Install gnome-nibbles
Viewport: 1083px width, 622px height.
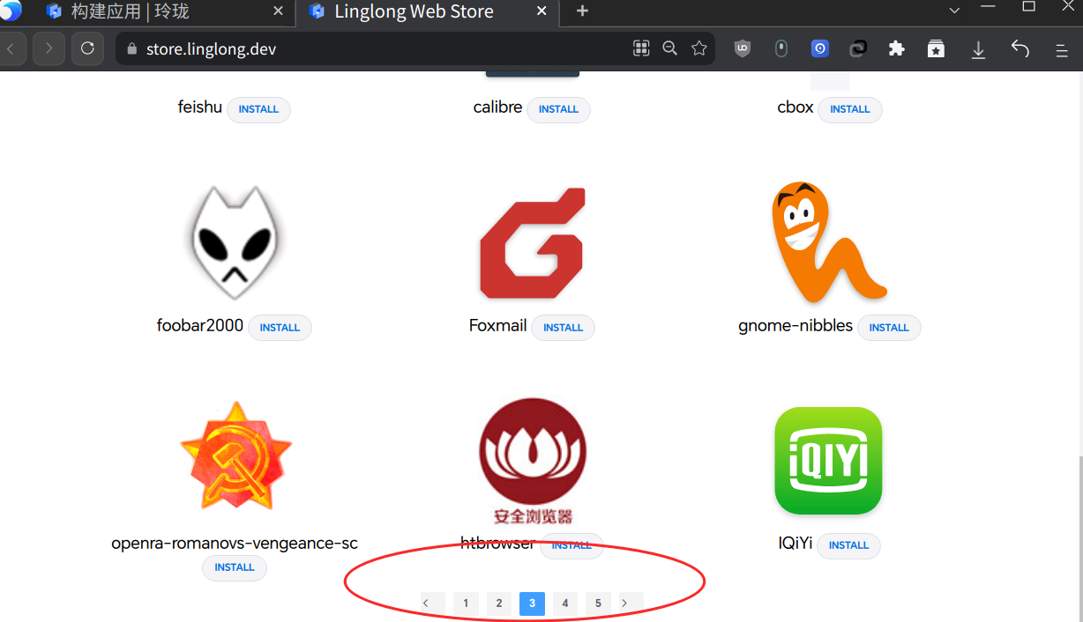click(x=889, y=328)
